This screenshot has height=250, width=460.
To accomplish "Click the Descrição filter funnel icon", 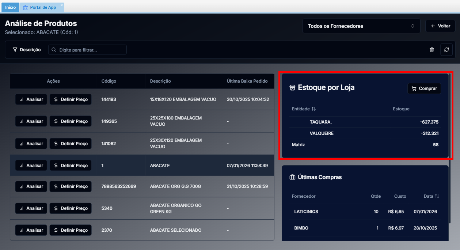I will [x=15, y=50].
